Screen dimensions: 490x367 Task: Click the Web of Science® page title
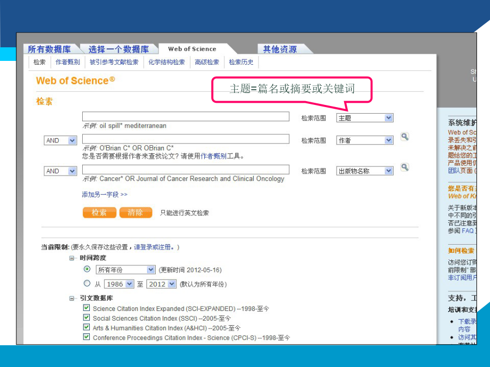pos(75,80)
